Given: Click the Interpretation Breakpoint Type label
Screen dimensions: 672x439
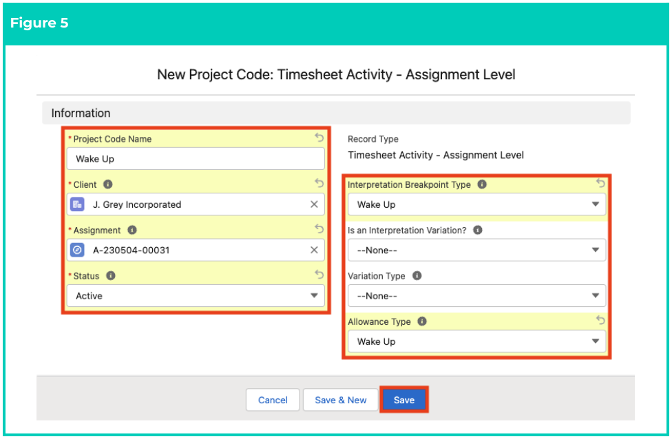Looking at the screenshot, I should click(409, 184).
